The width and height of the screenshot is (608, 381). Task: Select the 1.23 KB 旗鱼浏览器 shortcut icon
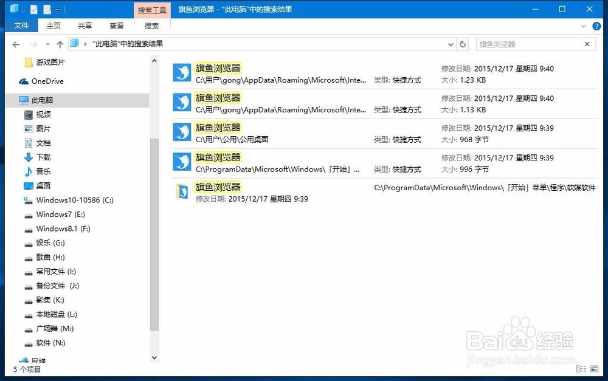(182, 72)
